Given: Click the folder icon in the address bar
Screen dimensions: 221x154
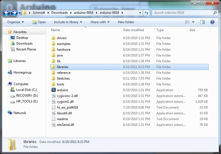Looking at the screenshot, I should click(25, 13).
